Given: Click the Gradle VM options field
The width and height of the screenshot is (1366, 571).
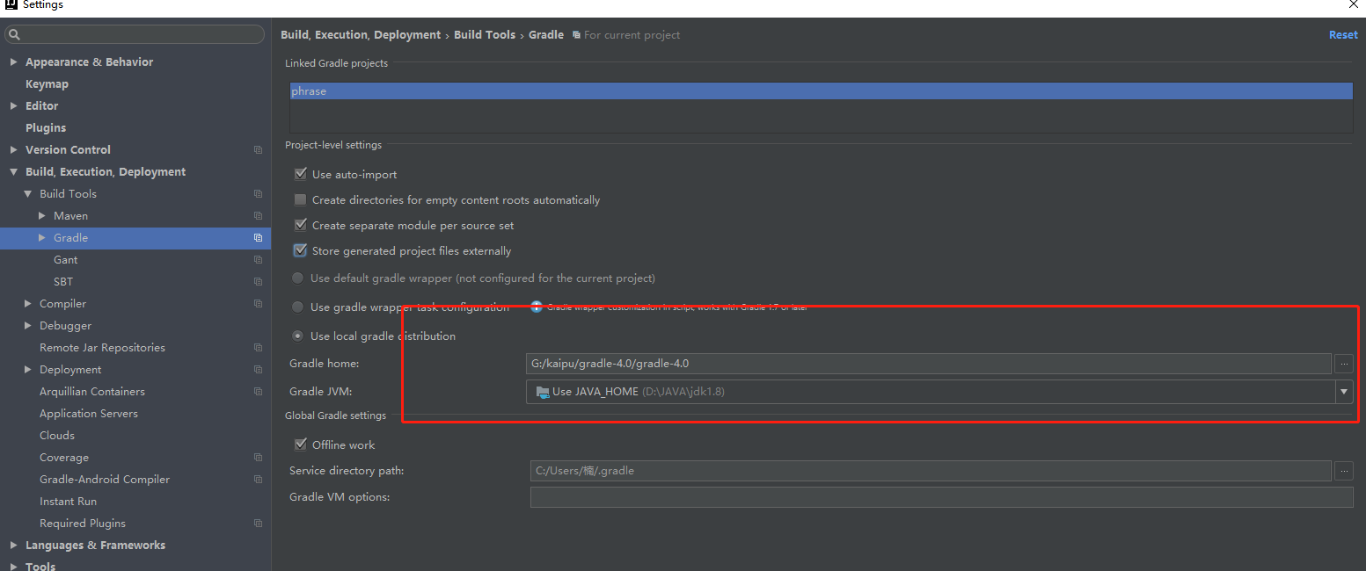Looking at the screenshot, I should tap(941, 497).
